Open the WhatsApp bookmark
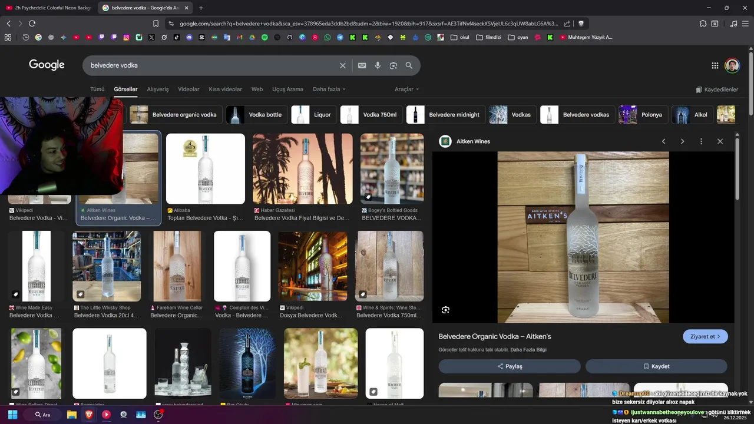Screen dimensions: 754x424 click(x=328, y=37)
